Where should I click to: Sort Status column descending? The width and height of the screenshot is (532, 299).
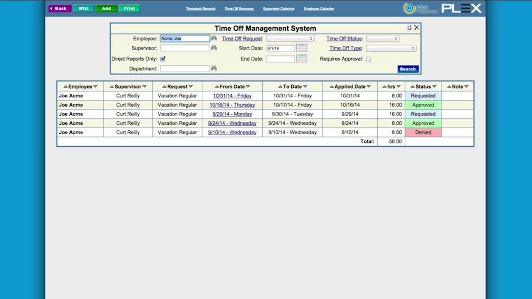[x=434, y=86]
